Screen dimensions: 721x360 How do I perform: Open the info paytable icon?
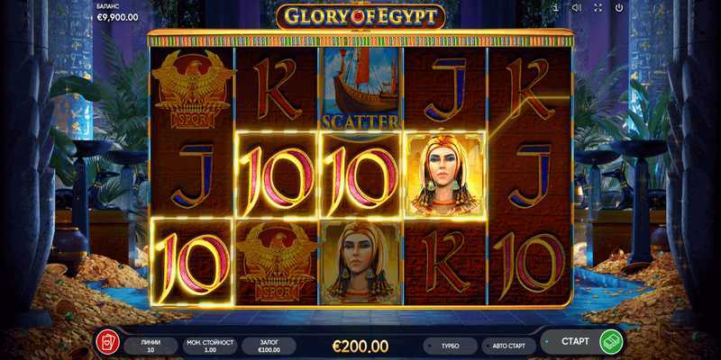[556, 8]
